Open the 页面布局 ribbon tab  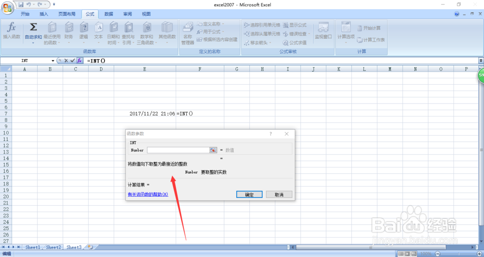point(67,14)
